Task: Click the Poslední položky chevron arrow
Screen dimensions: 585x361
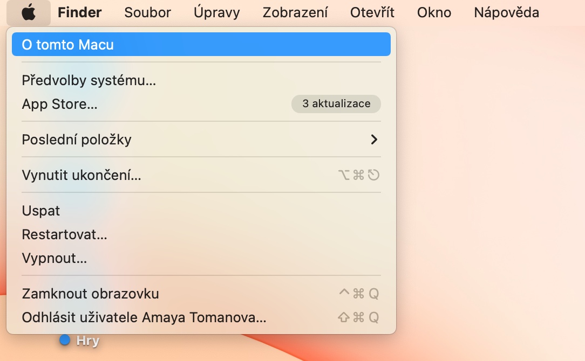Action: (374, 140)
